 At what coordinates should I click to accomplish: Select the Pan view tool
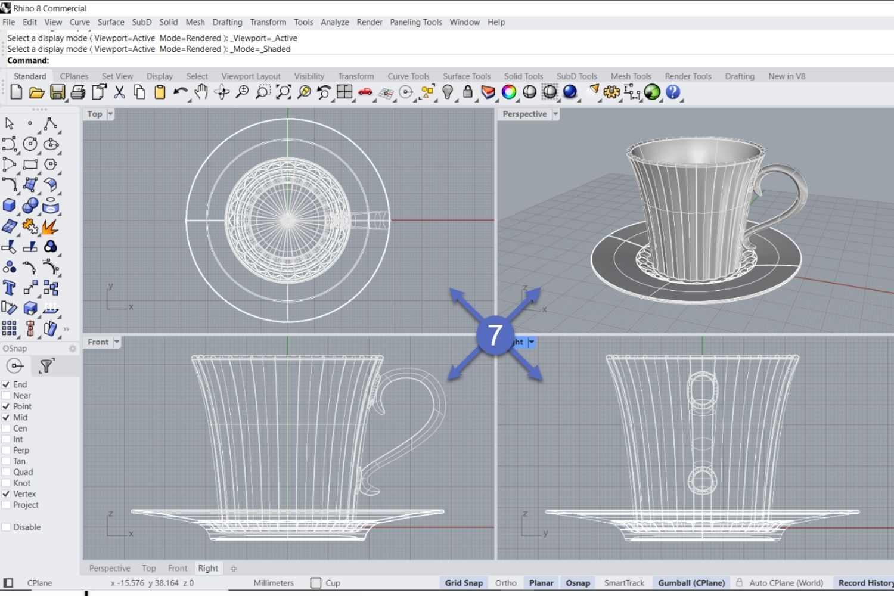click(x=201, y=92)
